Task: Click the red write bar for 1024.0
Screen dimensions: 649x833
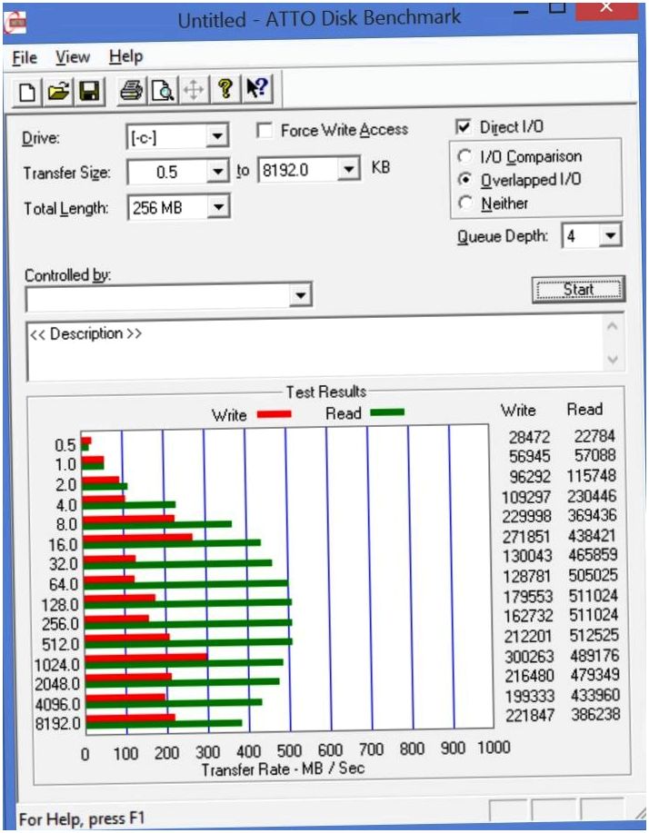Action: [145, 657]
